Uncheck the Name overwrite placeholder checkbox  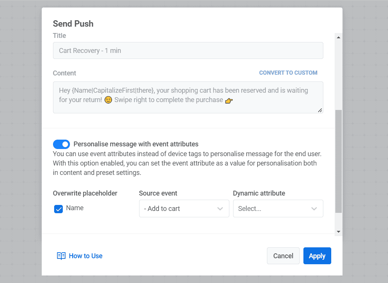tap(58, 209)
